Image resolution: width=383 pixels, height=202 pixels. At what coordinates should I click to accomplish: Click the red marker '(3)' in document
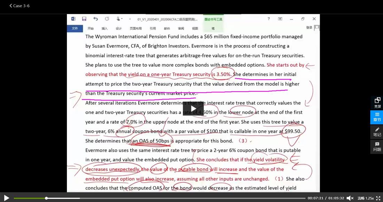point(243,141)
